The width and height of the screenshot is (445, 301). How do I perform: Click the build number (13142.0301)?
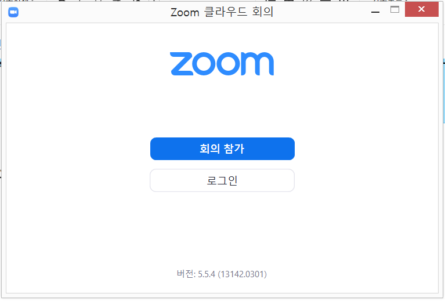(x=242, y=274)
